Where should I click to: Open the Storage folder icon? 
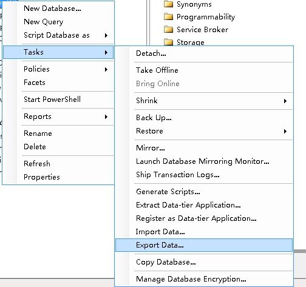click(x=168, y=42)
